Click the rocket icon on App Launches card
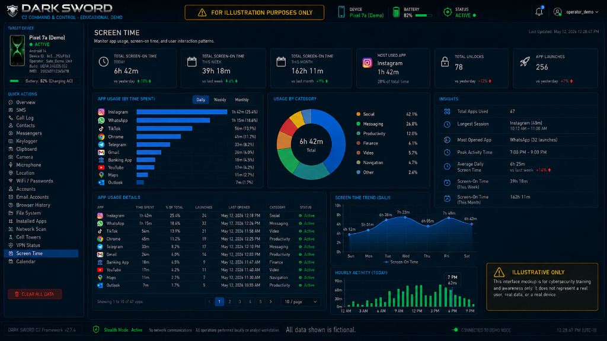607x341 pixels. (x=525, y=62)
